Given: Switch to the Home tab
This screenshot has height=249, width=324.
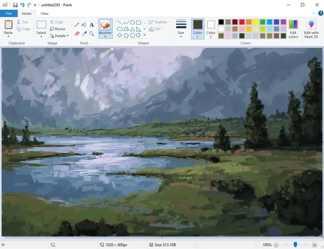Looking at the screenshot, I should tap(27, 14).
